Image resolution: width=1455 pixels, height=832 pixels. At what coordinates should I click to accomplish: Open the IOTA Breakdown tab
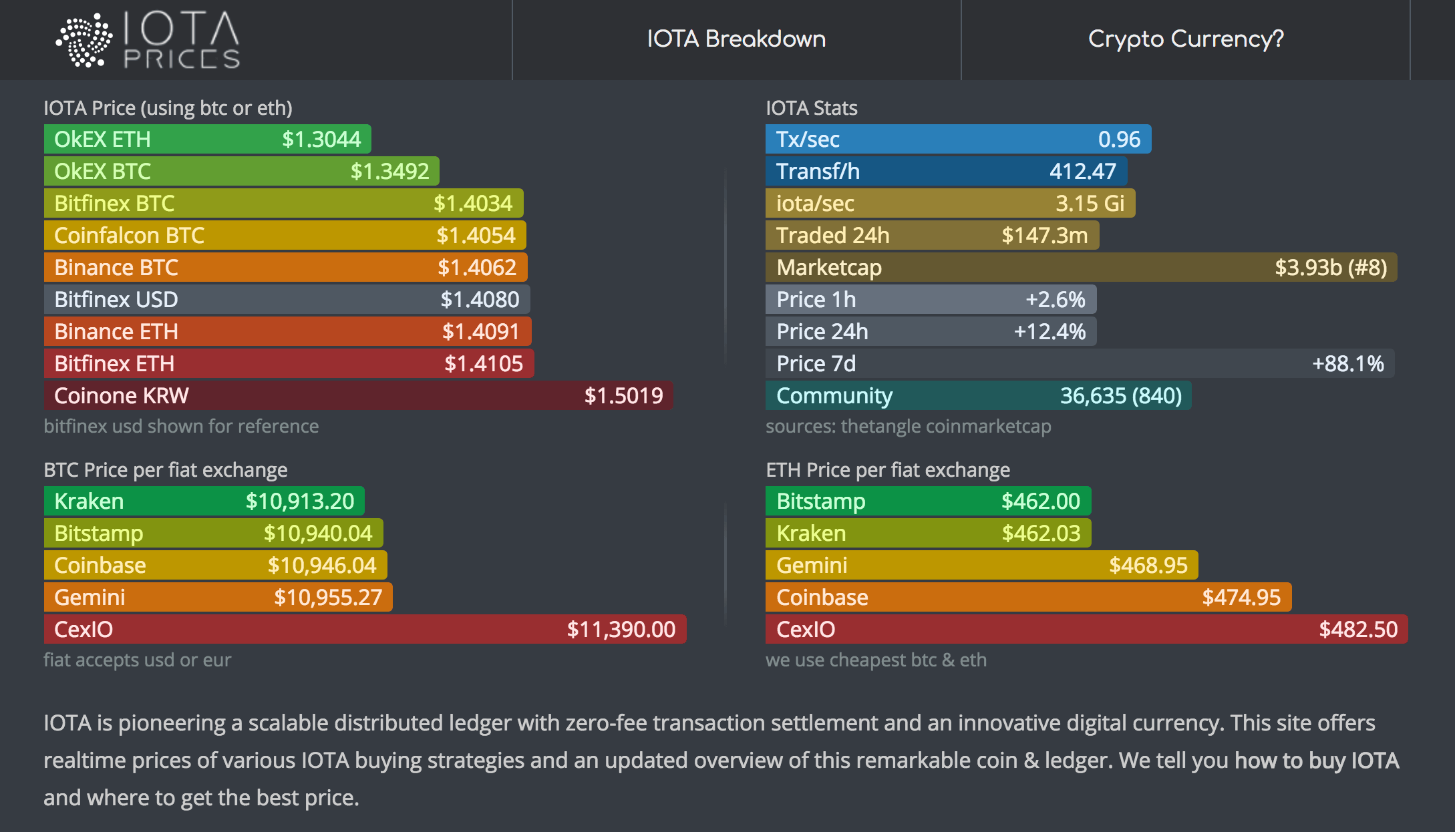click(x=736, y=39)
